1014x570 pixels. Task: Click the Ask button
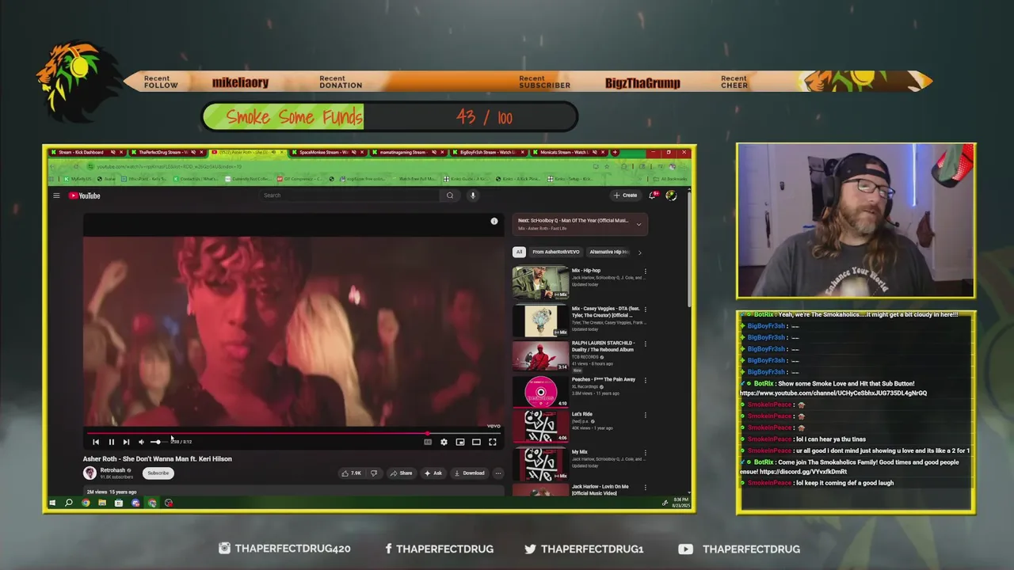click(433, 473)
